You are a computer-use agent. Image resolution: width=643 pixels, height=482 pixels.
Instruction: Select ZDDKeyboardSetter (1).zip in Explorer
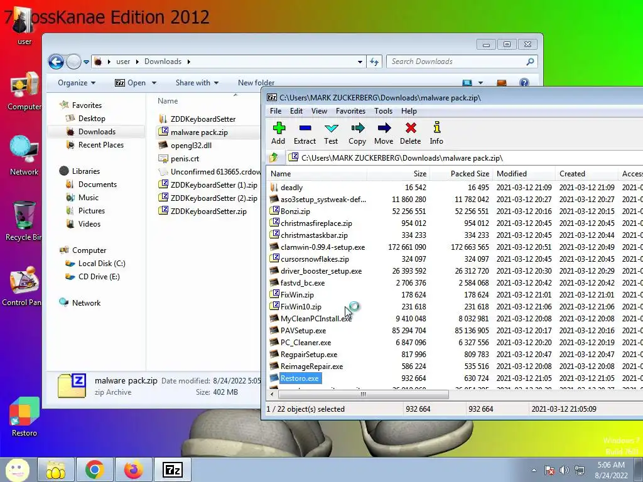coord(213,185)
